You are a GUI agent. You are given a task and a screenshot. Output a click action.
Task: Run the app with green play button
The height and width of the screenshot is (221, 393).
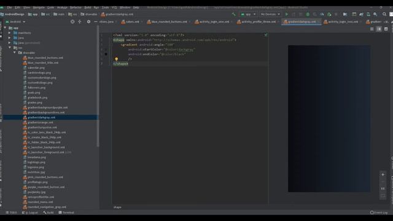point(287,14)
